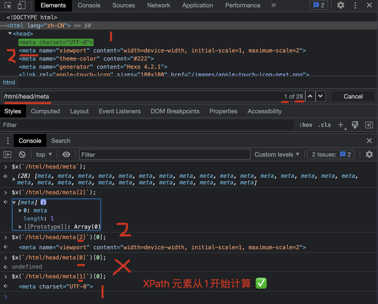378x304 pixels.
Task: Expand the 0: meta entry
Action: click(x=20, y=211)
